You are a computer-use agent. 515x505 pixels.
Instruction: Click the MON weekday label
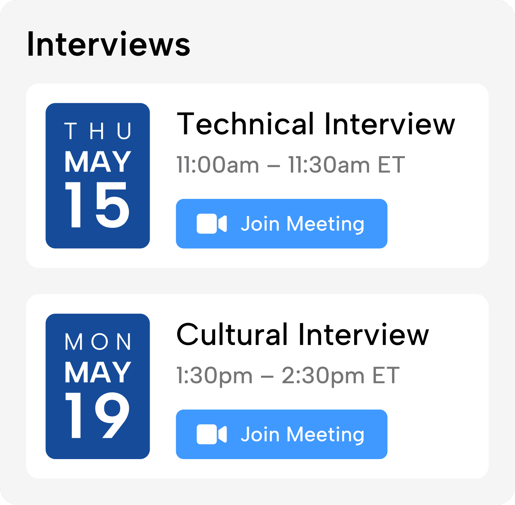(x=98, y=342)
